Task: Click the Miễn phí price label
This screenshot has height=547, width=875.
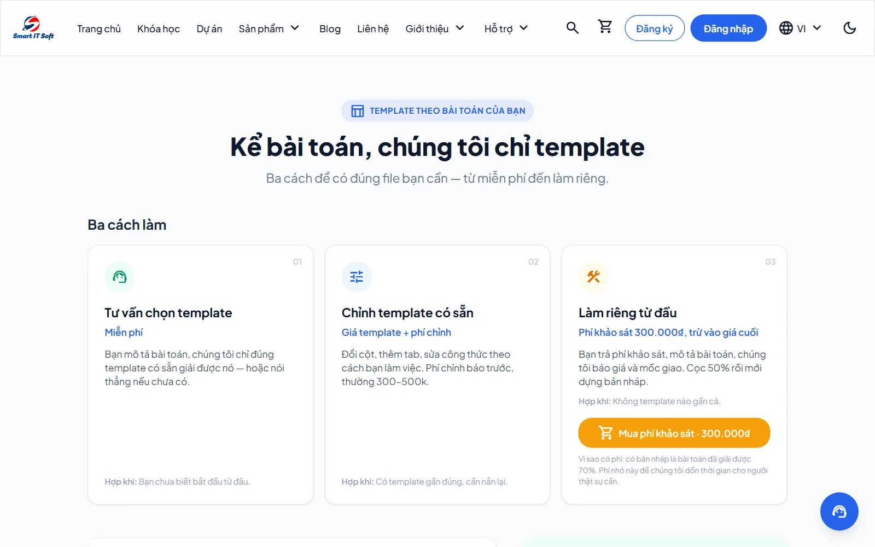Action: coord(124,333)
